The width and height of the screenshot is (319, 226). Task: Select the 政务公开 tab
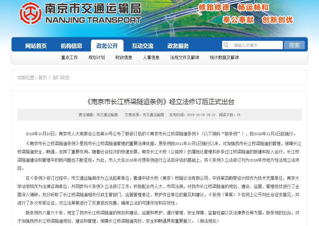tap(107, 46)
